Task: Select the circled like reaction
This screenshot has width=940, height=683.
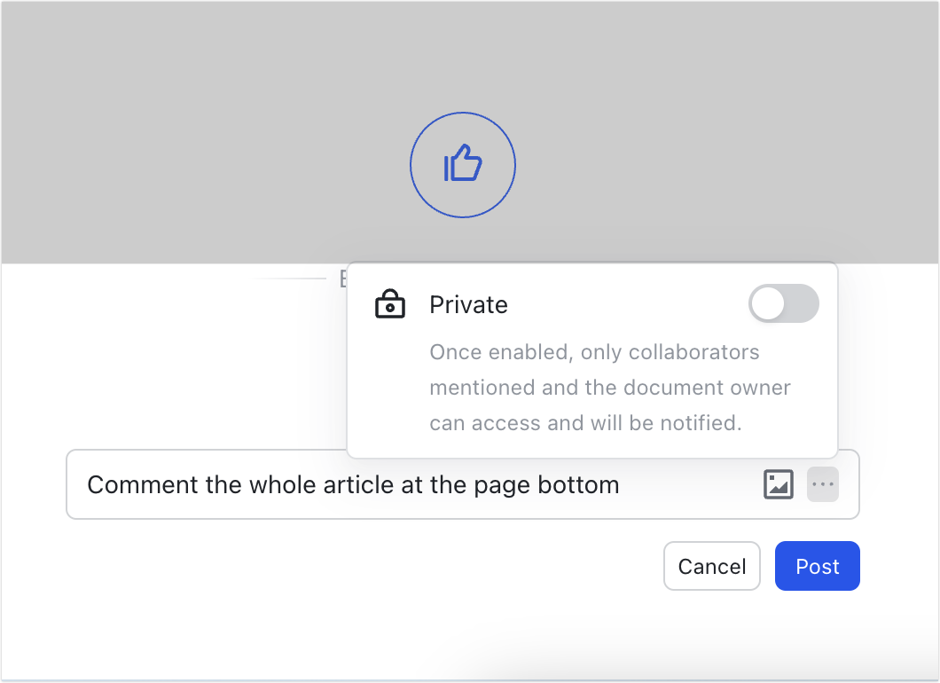Action: pyautogui.click(x=462, y=164)
